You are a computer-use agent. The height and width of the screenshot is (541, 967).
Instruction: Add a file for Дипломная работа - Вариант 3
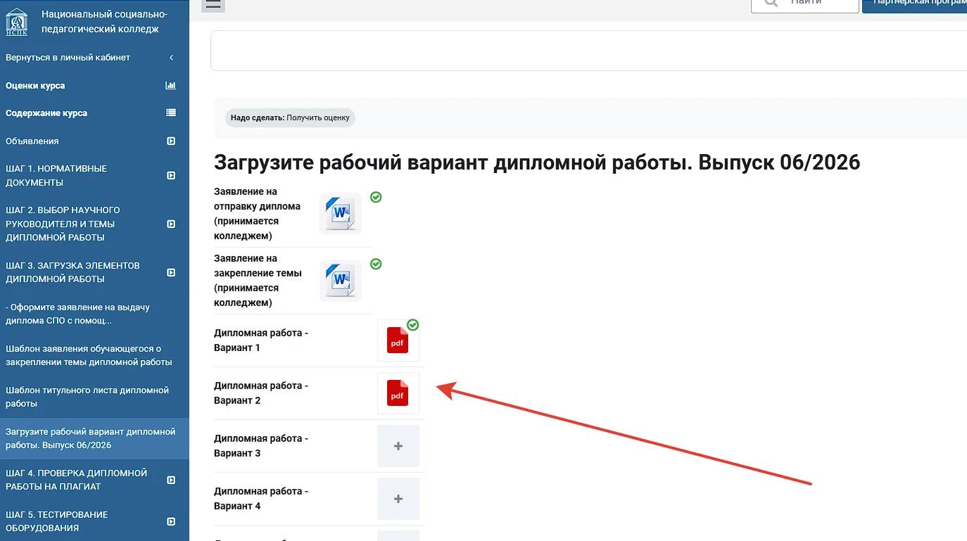(x=398, y=446)
